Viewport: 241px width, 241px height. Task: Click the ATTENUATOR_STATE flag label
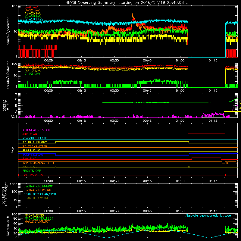tap(36, 130)
